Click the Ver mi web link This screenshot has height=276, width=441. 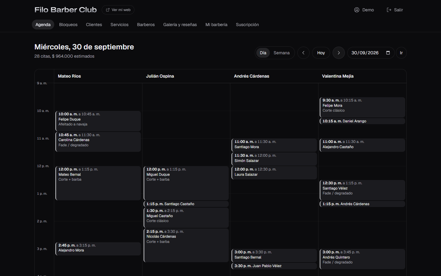point(118,10)
